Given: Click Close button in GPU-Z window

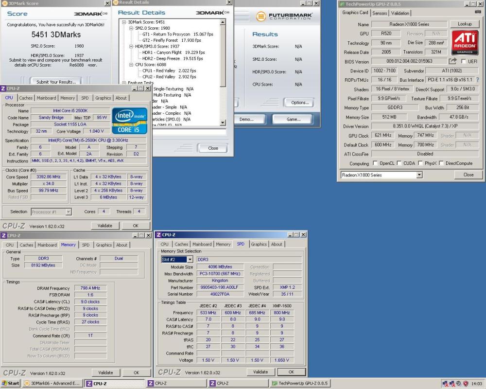Looking at the screenshot, I should click(469, 175).
